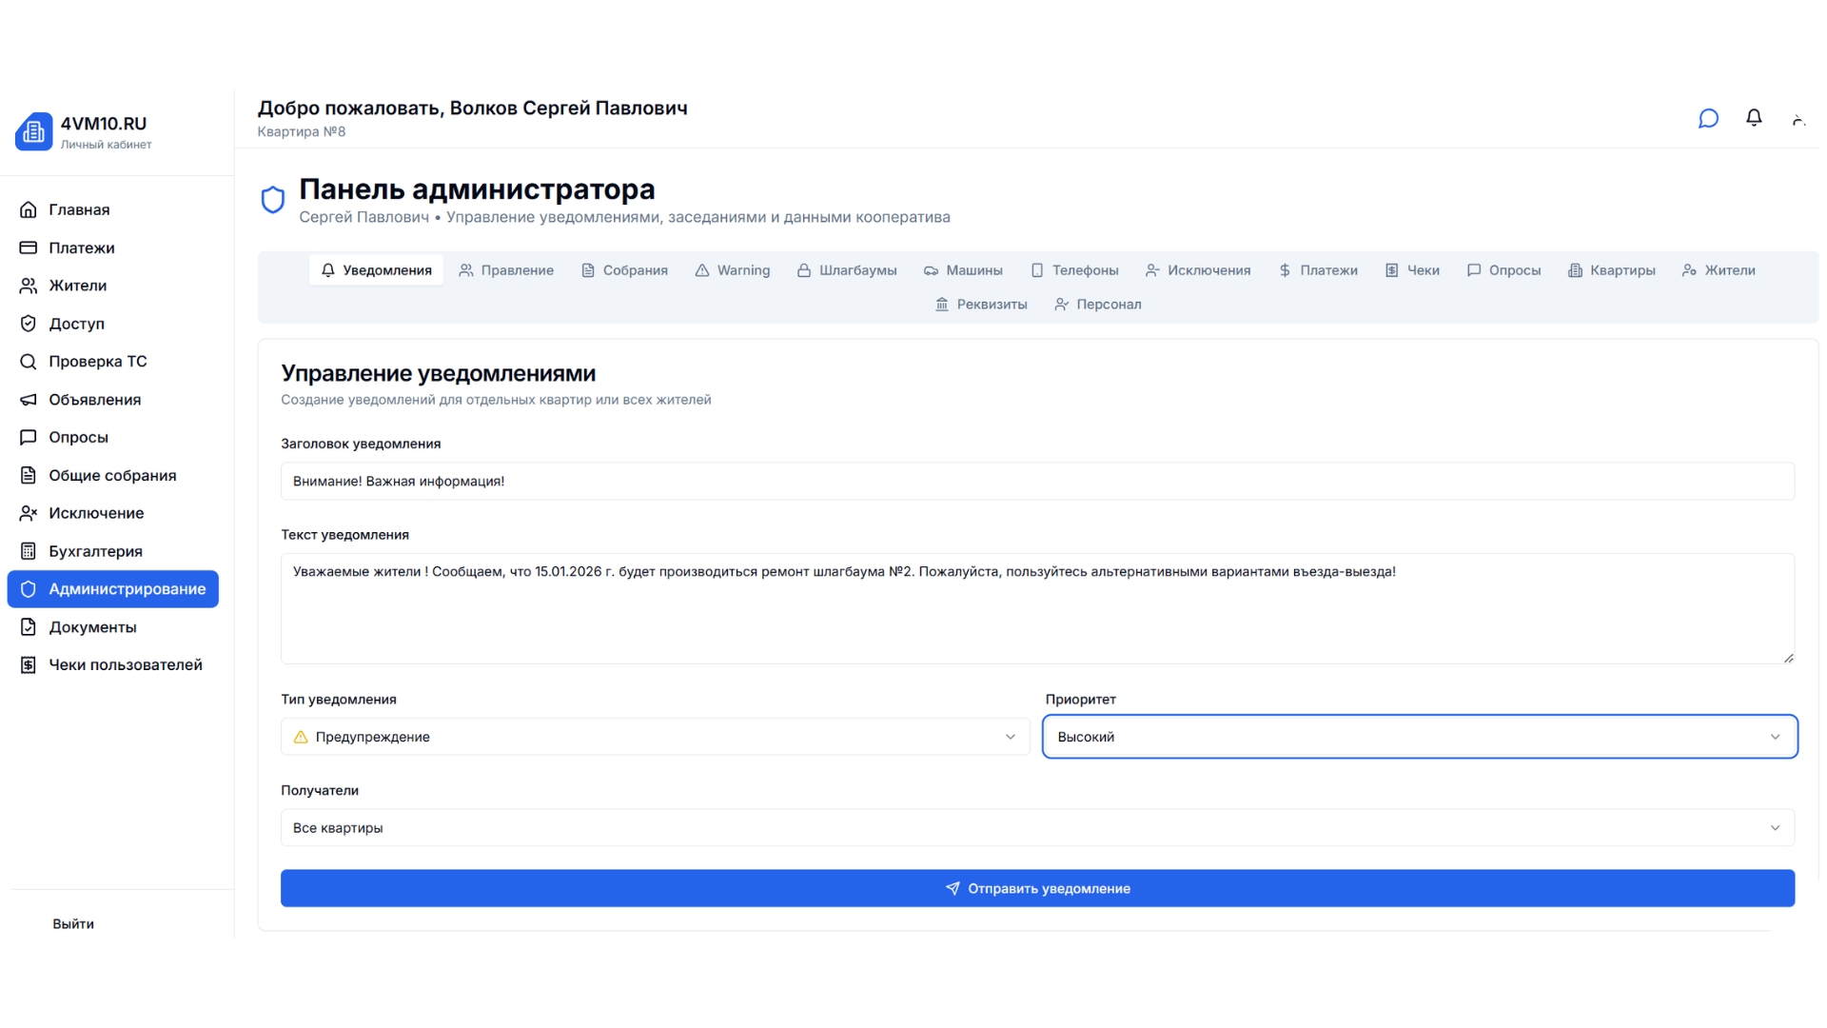The image size is (1827, 1028).
Task: Open the user profile icon in header
Action: pos(1798,118)
